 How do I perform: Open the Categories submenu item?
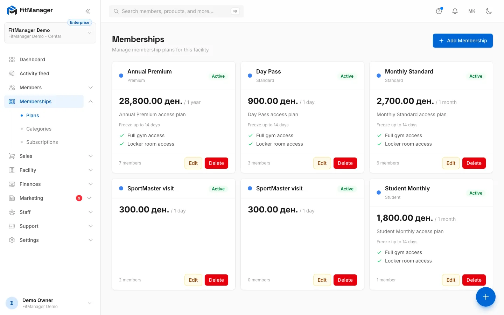click(x=39, y=129)
